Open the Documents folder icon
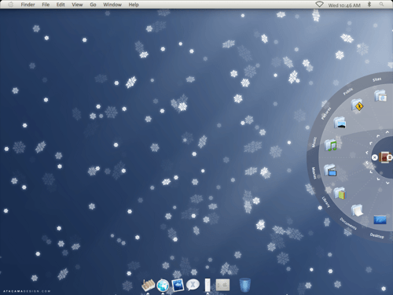 [358, 211]
